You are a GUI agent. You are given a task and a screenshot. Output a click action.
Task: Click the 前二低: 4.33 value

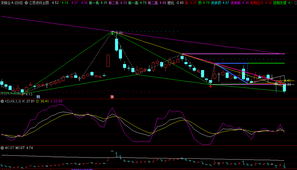click(x=118, y=3)
